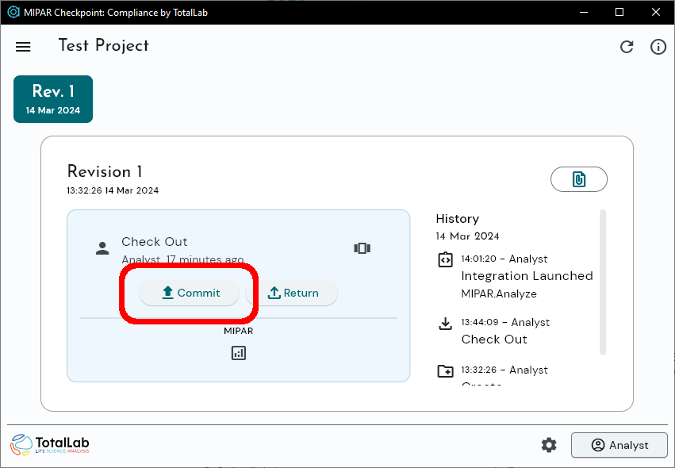Screen dimensions: 675x468
Task: Click the carousel icon beside Check Out
Action: 362,248
